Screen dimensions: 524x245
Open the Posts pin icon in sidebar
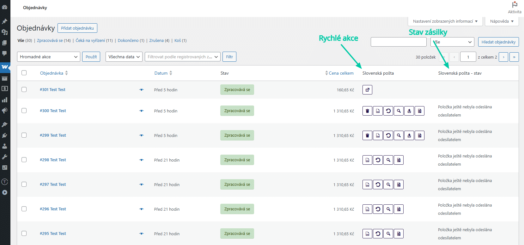click(x=5, y=21)
